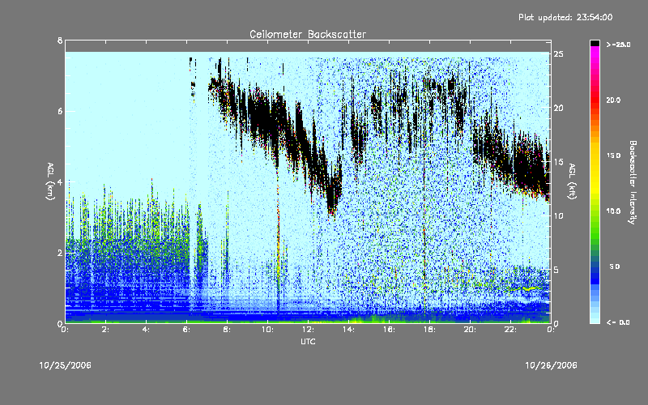The height and width of the screenshot is (405, 648).
Task: Click the '4:' hour tick on UTC axis
Action: 147,330
